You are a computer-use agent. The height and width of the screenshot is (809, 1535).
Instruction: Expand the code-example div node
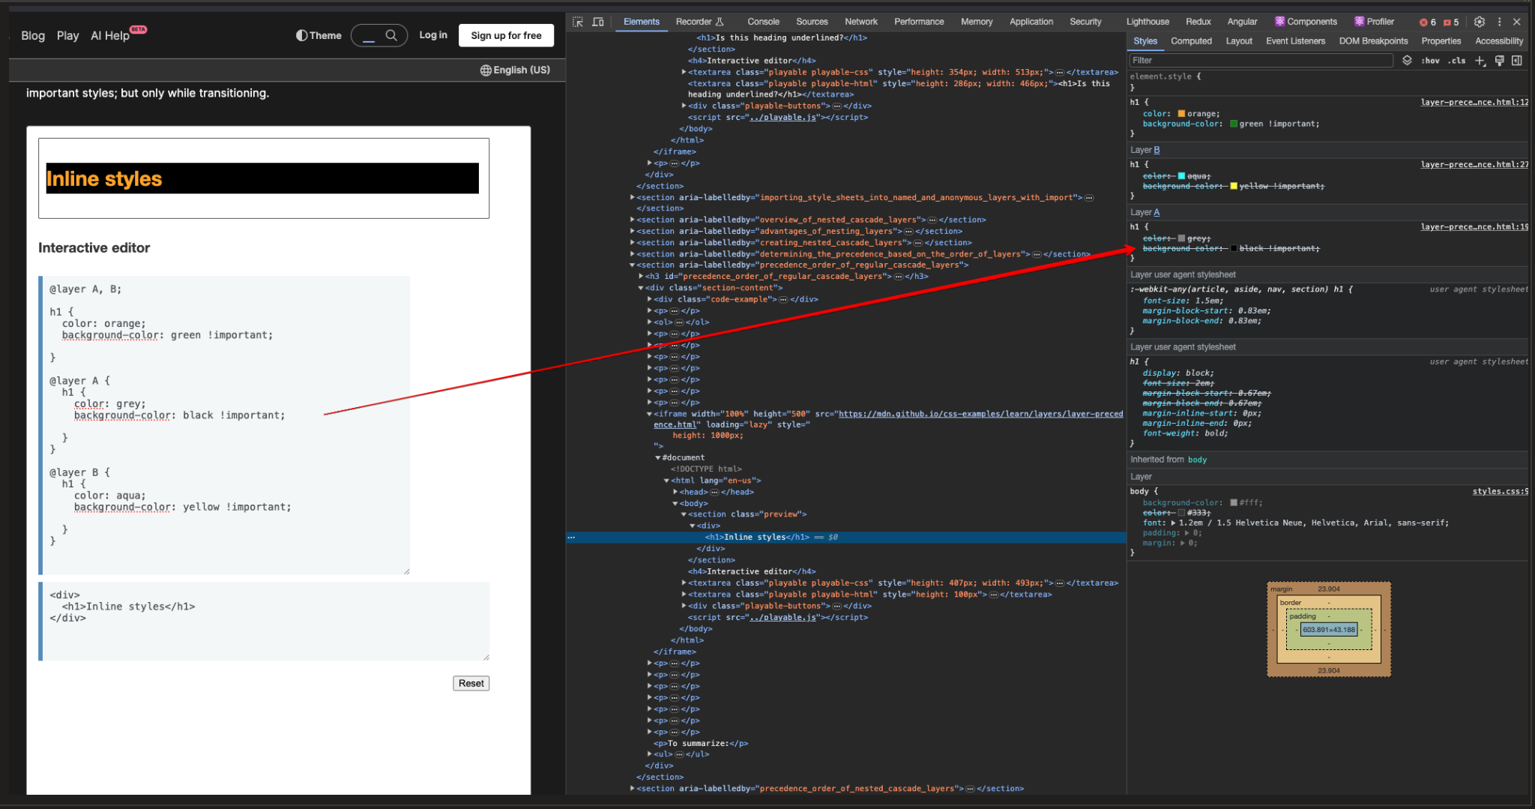[650, 300]
